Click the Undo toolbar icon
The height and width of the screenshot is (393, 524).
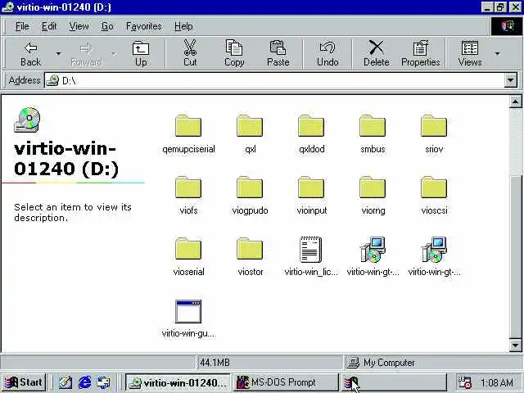327,47
